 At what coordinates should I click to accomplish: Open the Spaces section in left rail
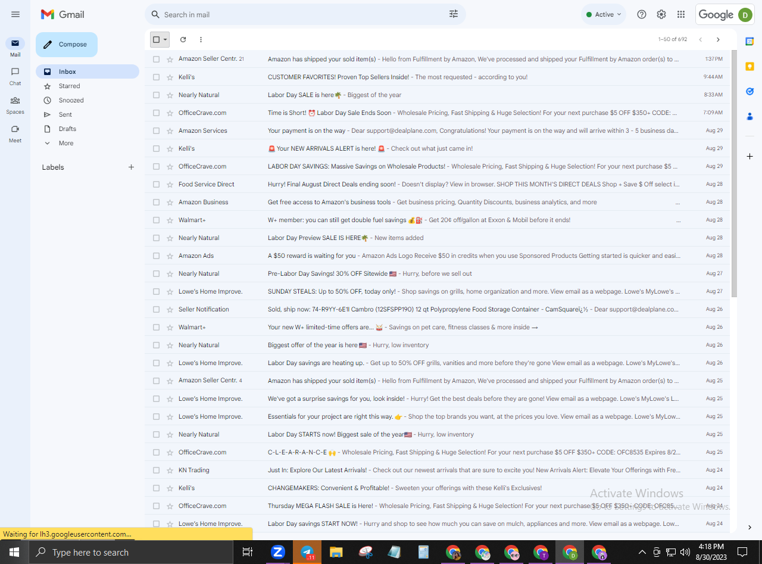tap(15, 104)
